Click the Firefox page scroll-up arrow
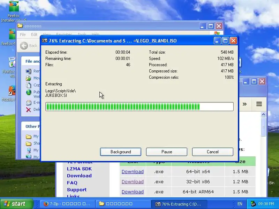The image size is (279, 209). [x=263, y=115]
